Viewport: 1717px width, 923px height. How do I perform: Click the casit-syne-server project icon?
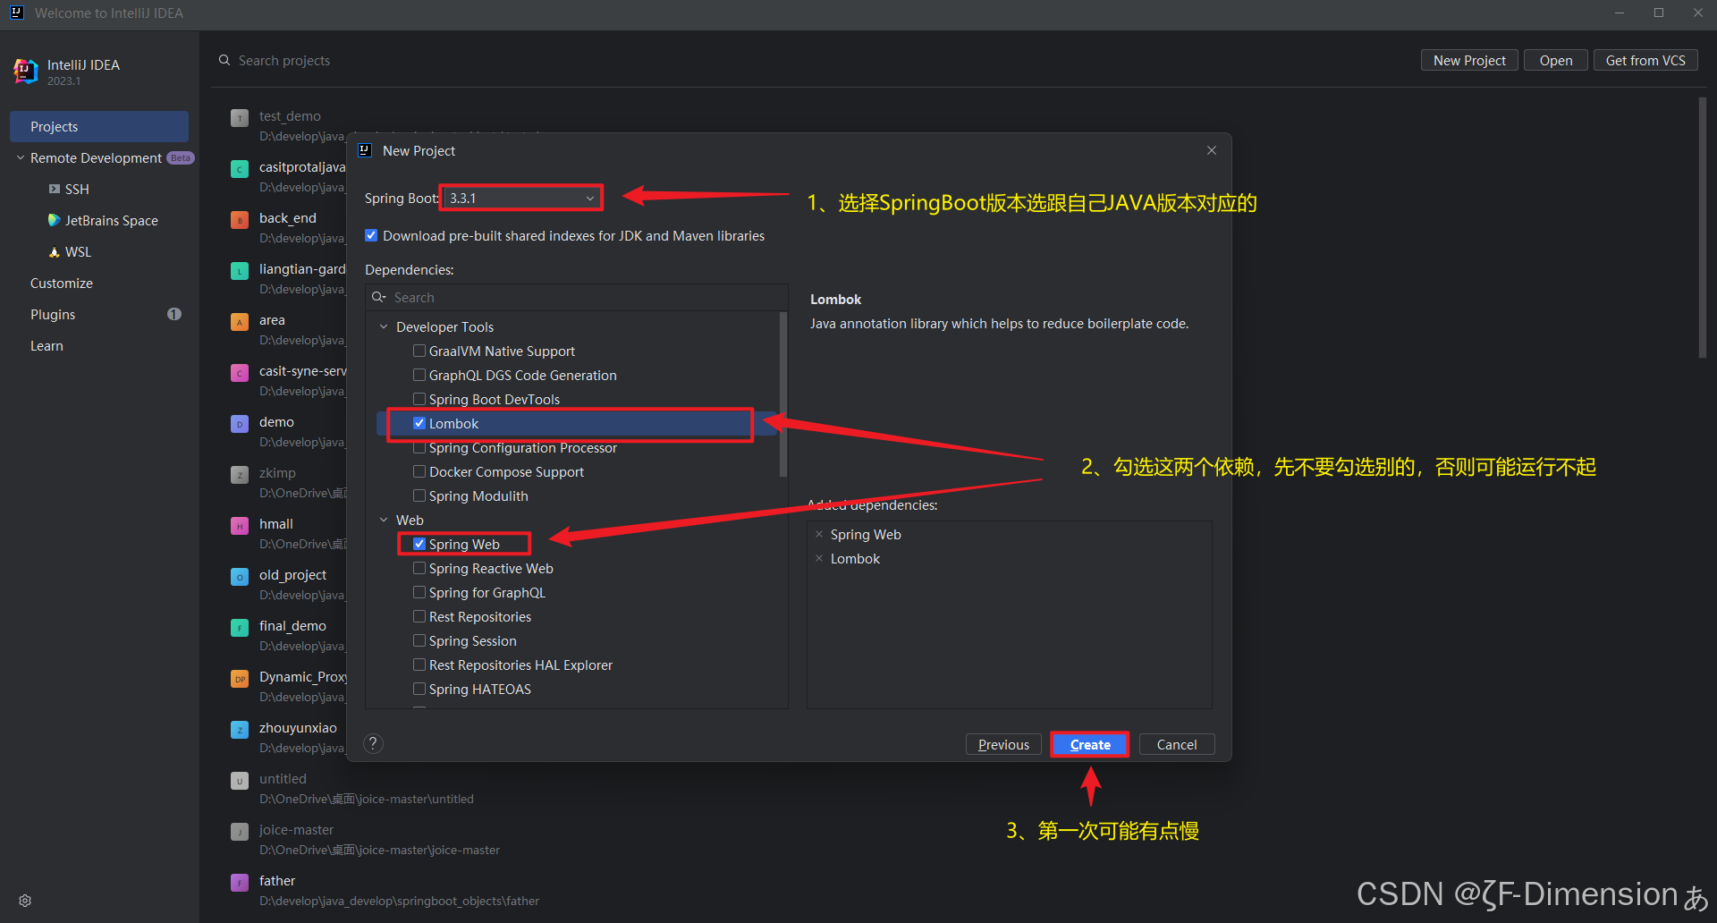coord(240,373)
